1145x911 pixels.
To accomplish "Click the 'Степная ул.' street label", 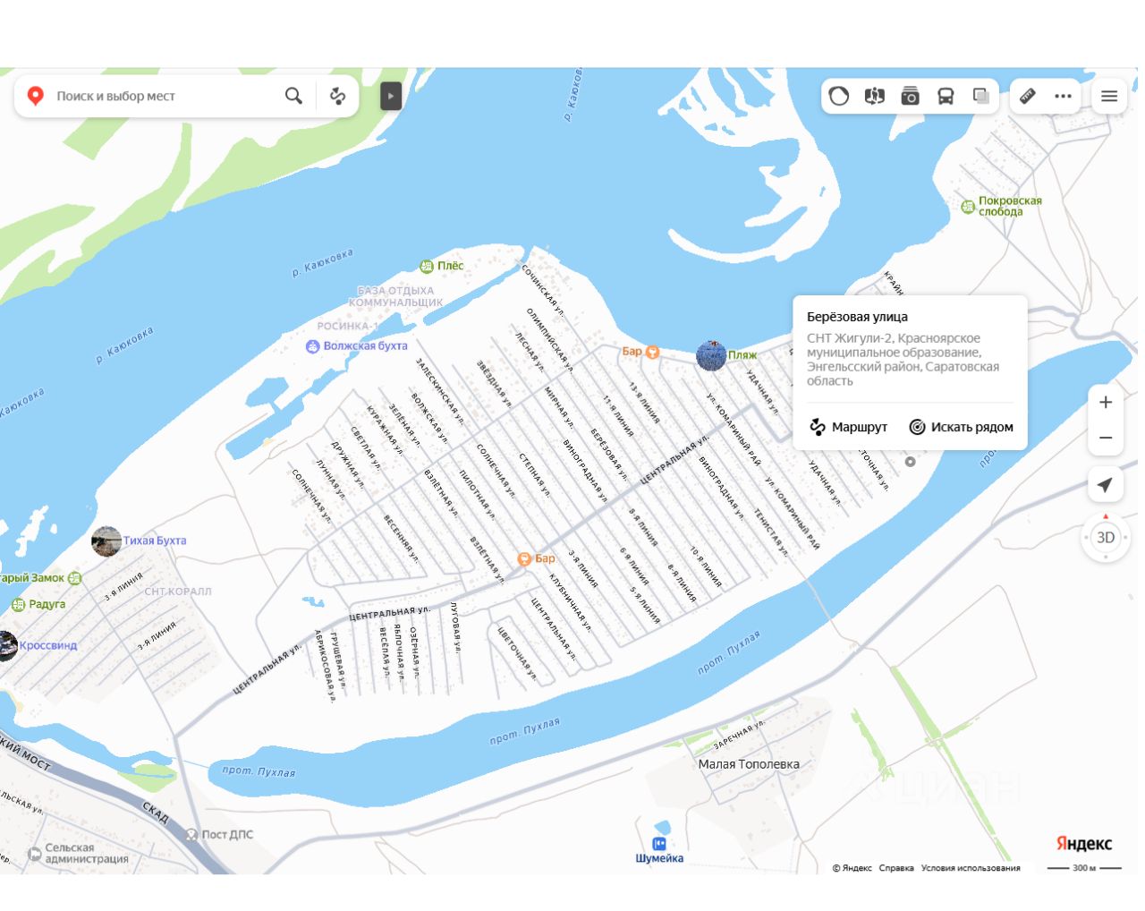I will (535, 475).
